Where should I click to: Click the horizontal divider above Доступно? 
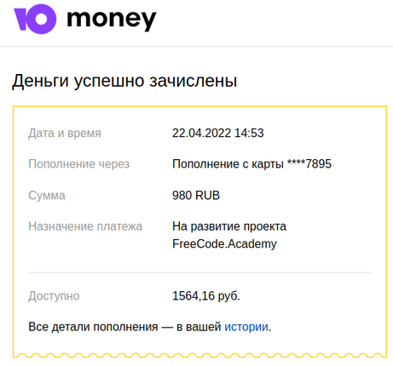point(199,272)
